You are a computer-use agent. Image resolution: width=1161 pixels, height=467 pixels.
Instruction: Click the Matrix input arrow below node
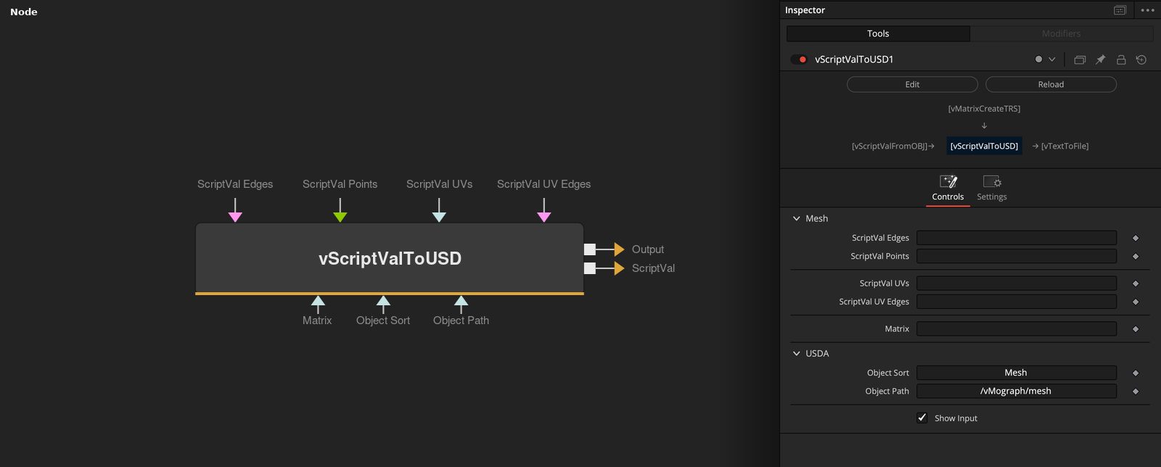click(x=318, y=301)
